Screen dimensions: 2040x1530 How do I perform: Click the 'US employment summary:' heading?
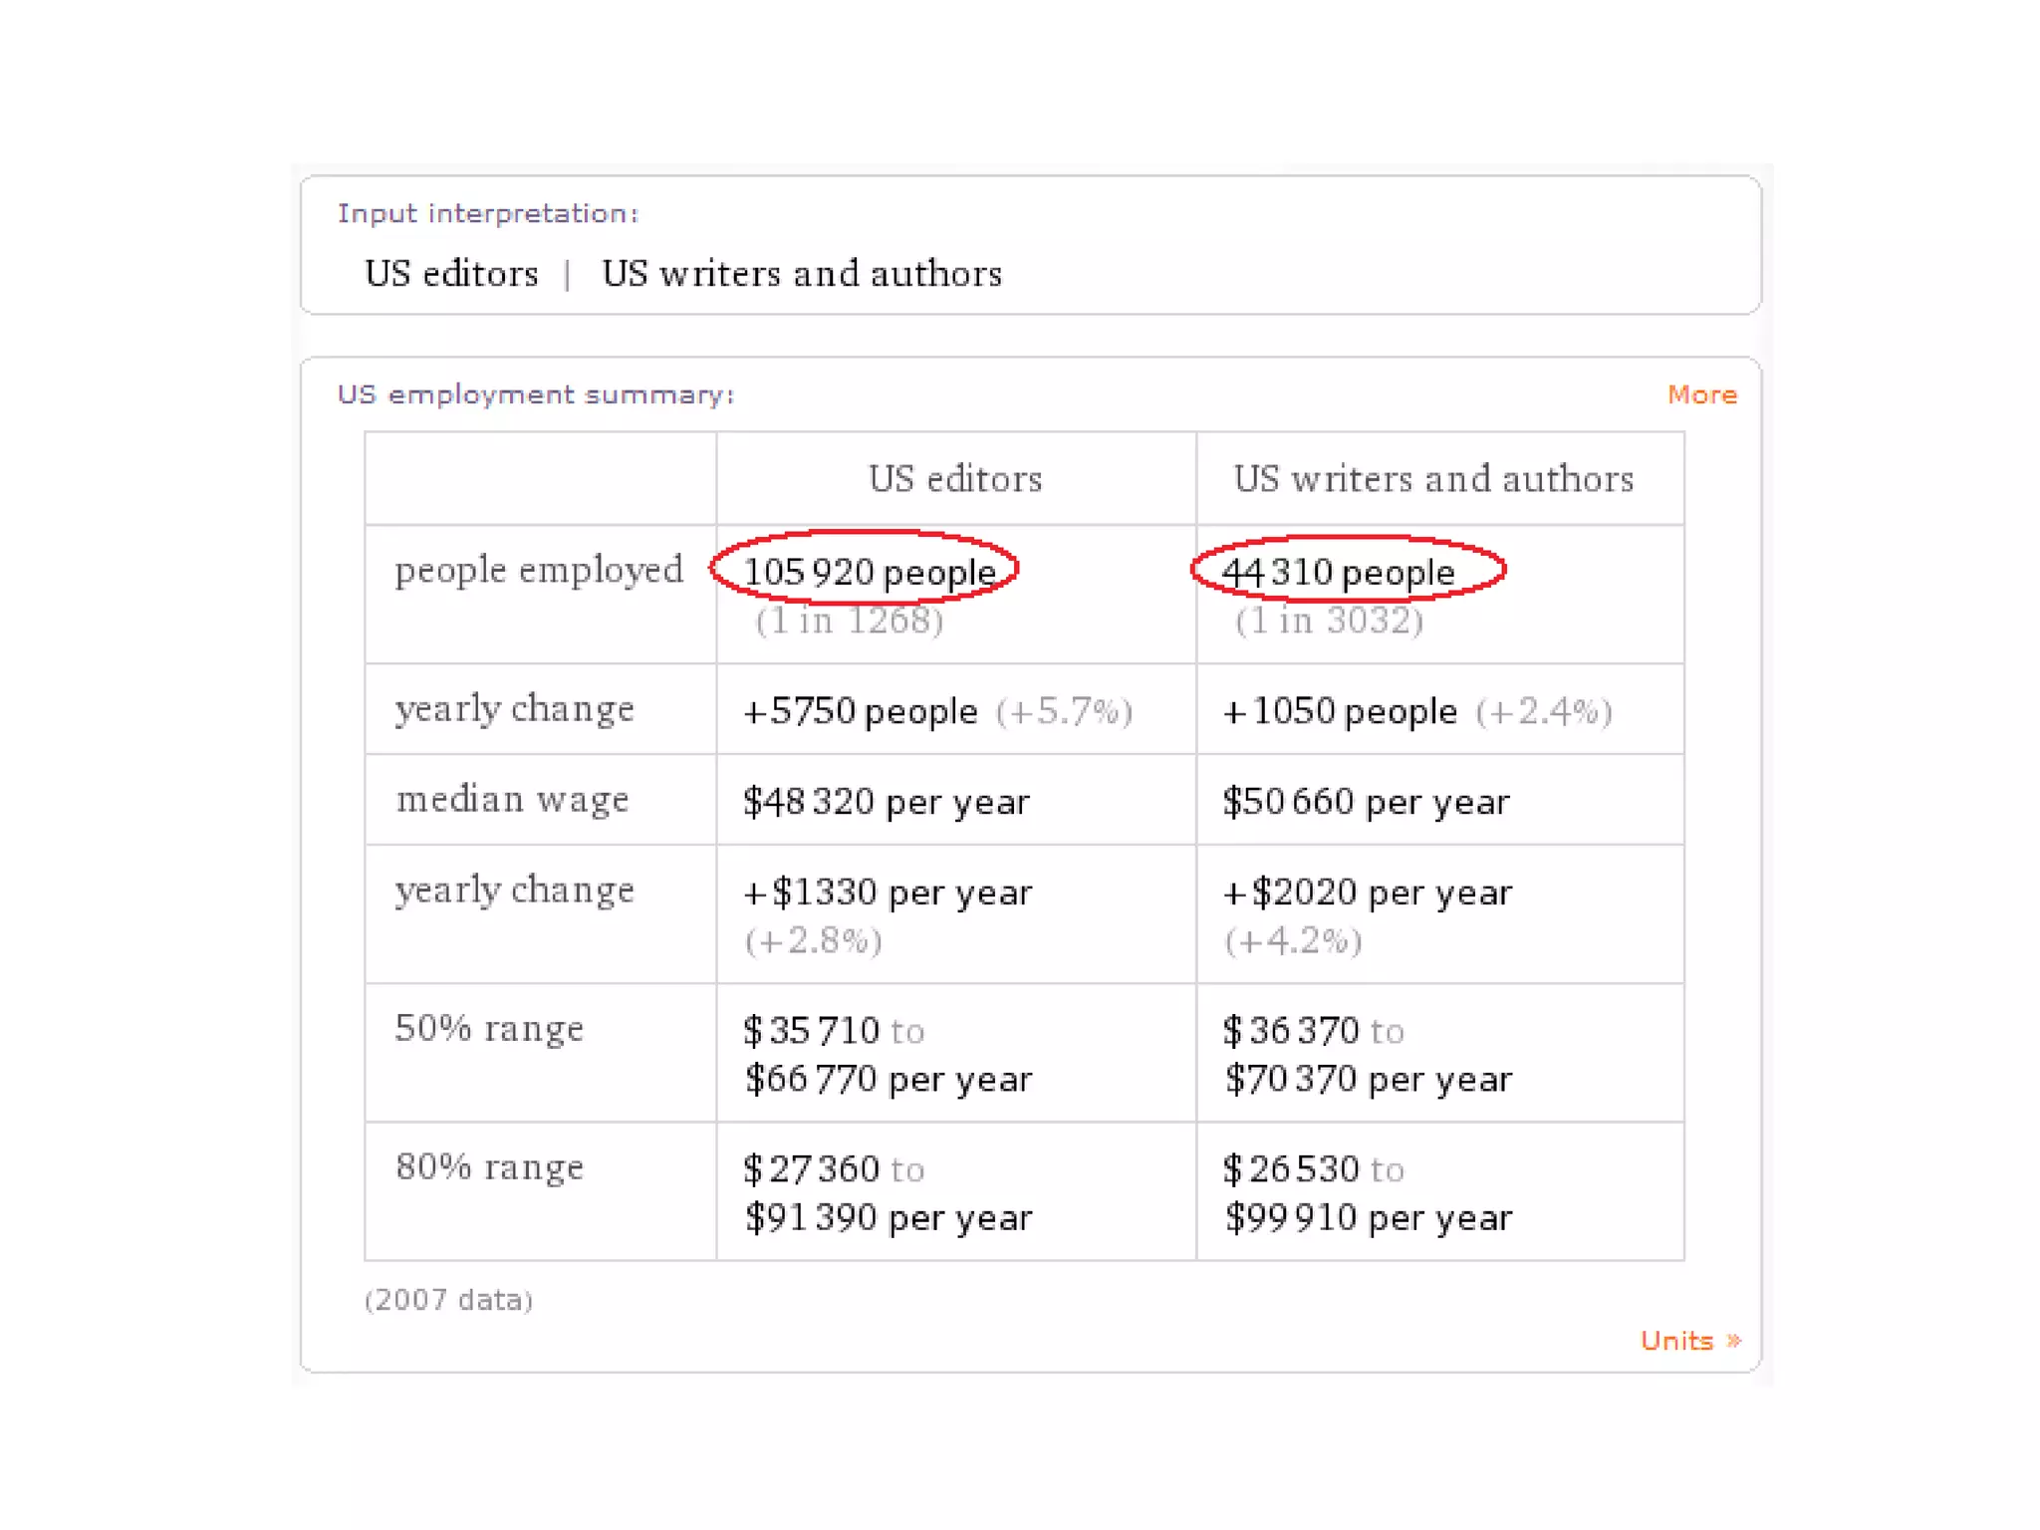535,394
